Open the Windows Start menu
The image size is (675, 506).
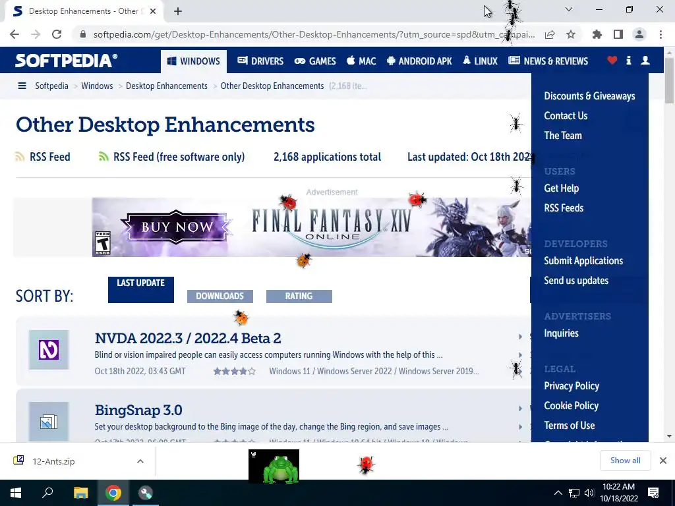click(x=16, y=493)
